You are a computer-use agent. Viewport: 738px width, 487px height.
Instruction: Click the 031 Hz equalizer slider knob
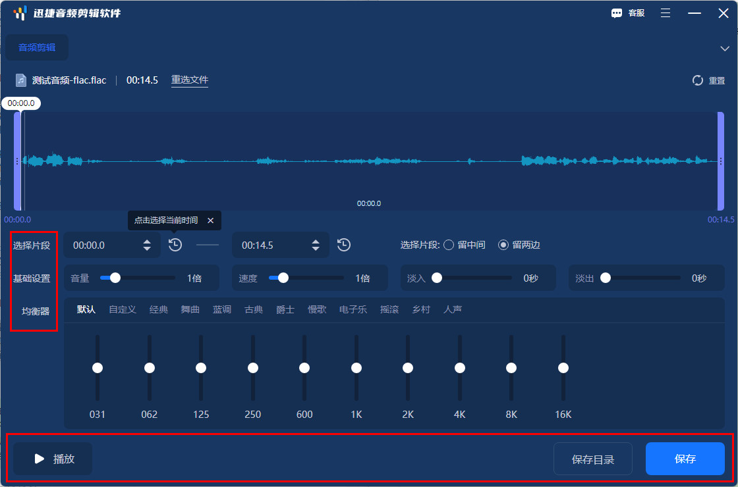point(98,368)
